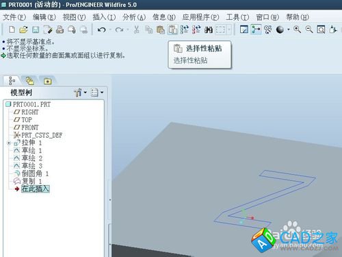This screenshot has height=257, width=342.
Task: Click the shaded sphere display style icon
Action: pyautogui.click(x=280, y=29)
